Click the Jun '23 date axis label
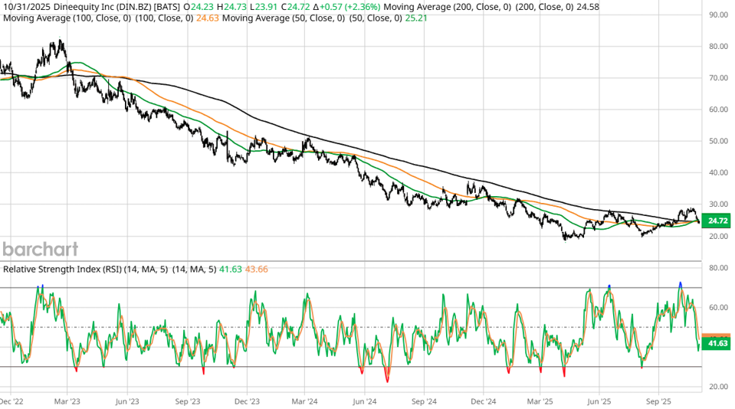The image size is (735, 409). 126,401
